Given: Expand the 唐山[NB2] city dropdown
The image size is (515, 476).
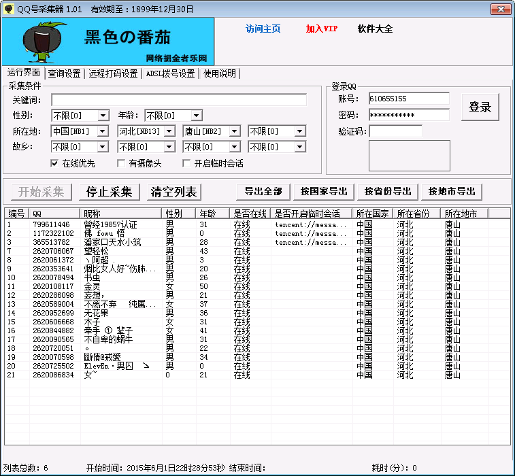Looking at the screenshot, I should (234, 131).
